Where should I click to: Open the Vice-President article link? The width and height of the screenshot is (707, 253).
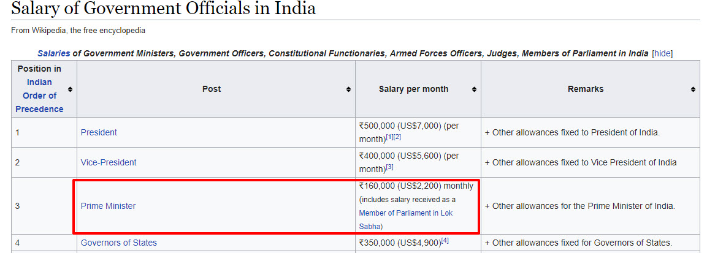click(109, 162)
